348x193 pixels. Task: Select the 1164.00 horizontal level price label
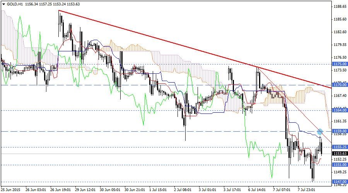coord(340,110)
